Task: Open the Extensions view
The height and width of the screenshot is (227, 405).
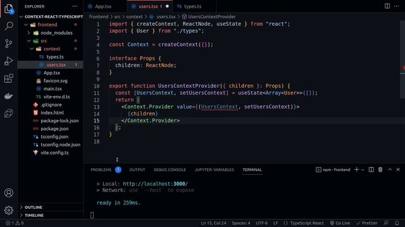Action: pyautogui.click(x=9, y=78)
